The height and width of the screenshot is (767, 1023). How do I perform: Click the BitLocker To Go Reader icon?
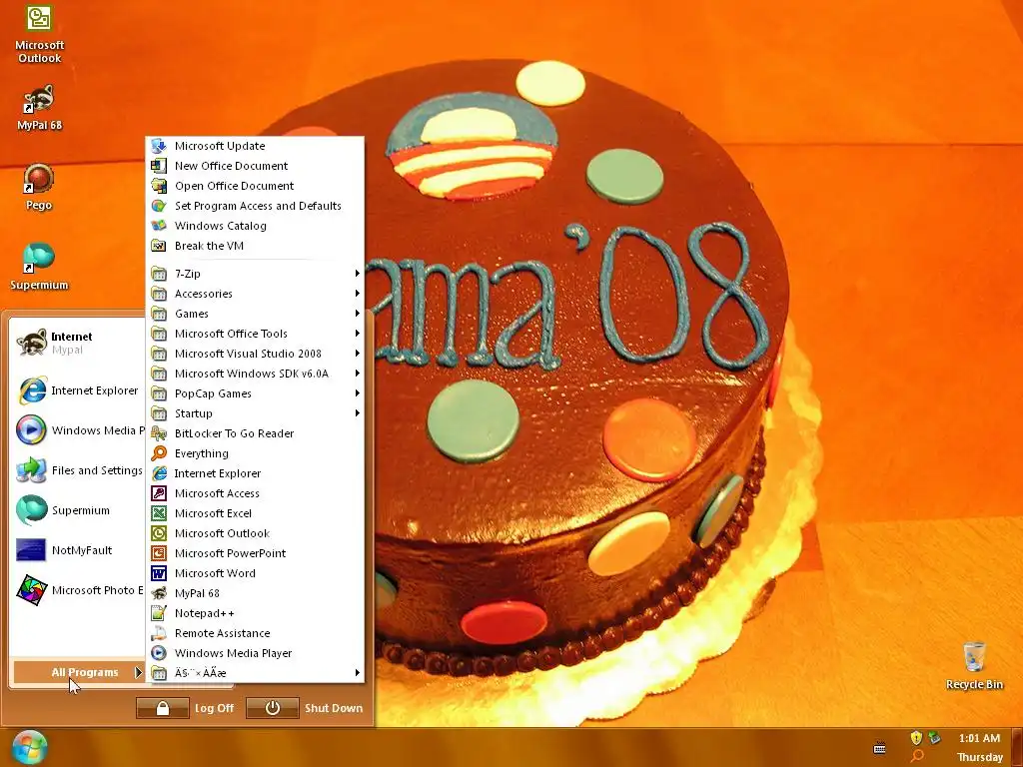pyautogui.click(x=159, y=433)
